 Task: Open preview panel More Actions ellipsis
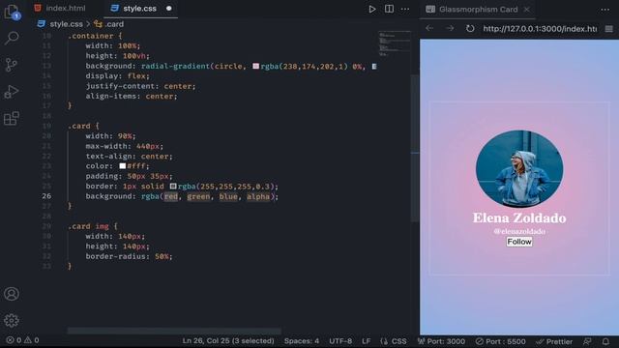(605, 10)
